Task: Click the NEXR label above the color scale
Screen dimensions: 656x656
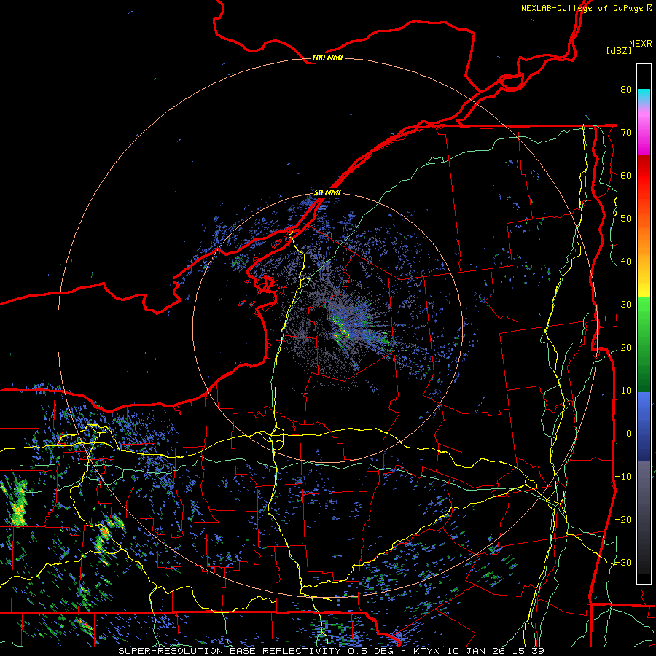Action: click(x=641, y=44)
